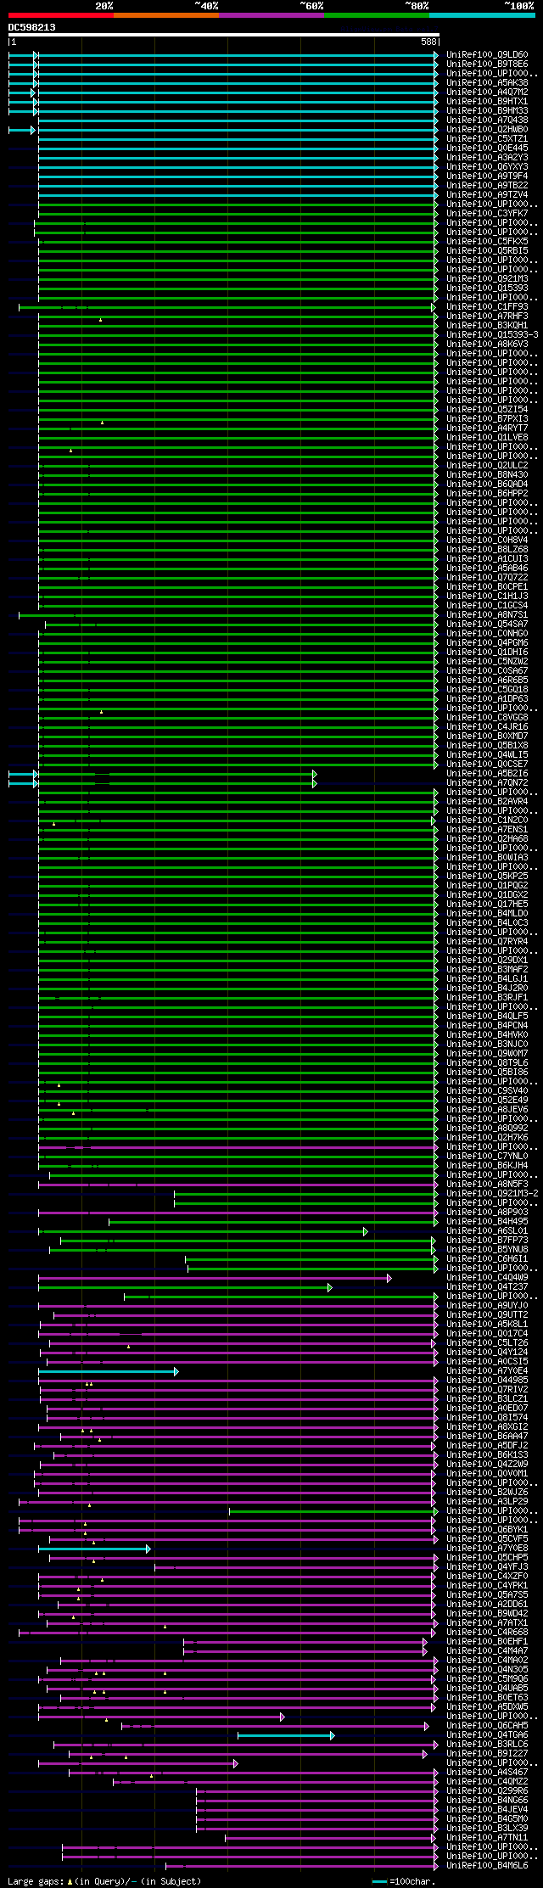The width and height of the screenshot is (543, 1888).
Task: Select hit label UniRef100_B3KQH1
Action: (x=487, y=326)
